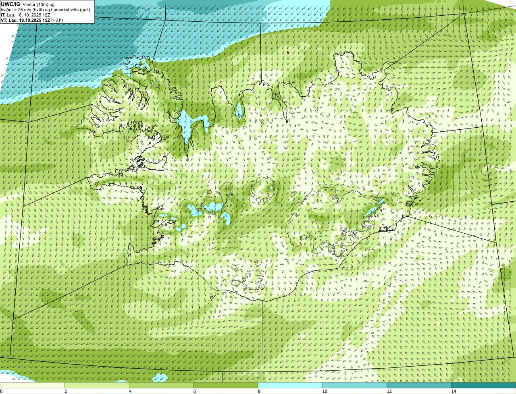This screenshot has height=394, width=516.
Task: Click the 8–10 m/s light cyan legend swatch
Action: pos(290,385)
